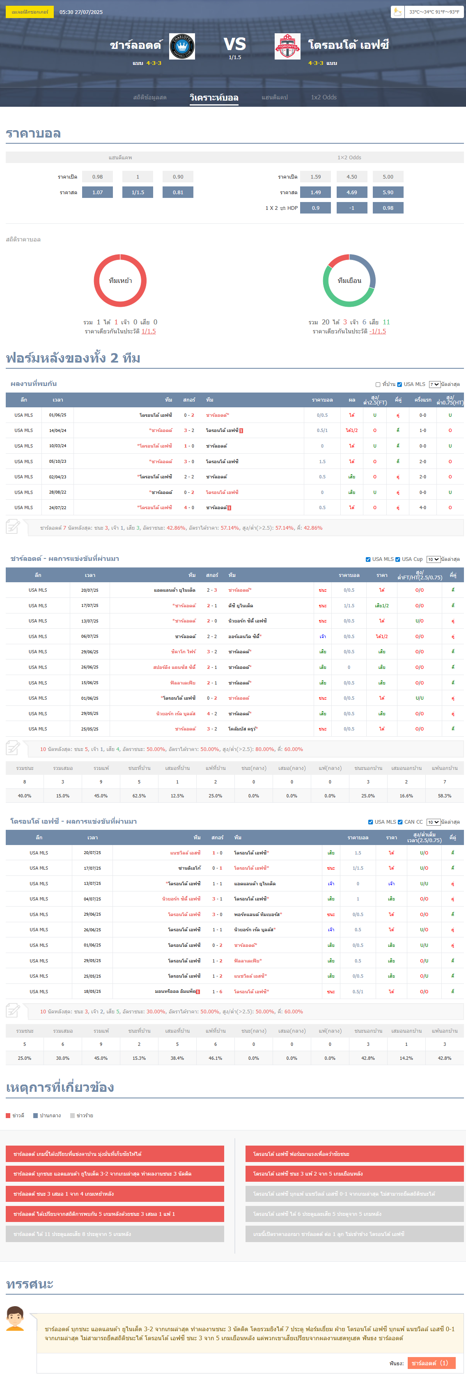The image size is (466, 1378).
Task: Click the Charlotte FC club logo
Action: coord(182,46)
